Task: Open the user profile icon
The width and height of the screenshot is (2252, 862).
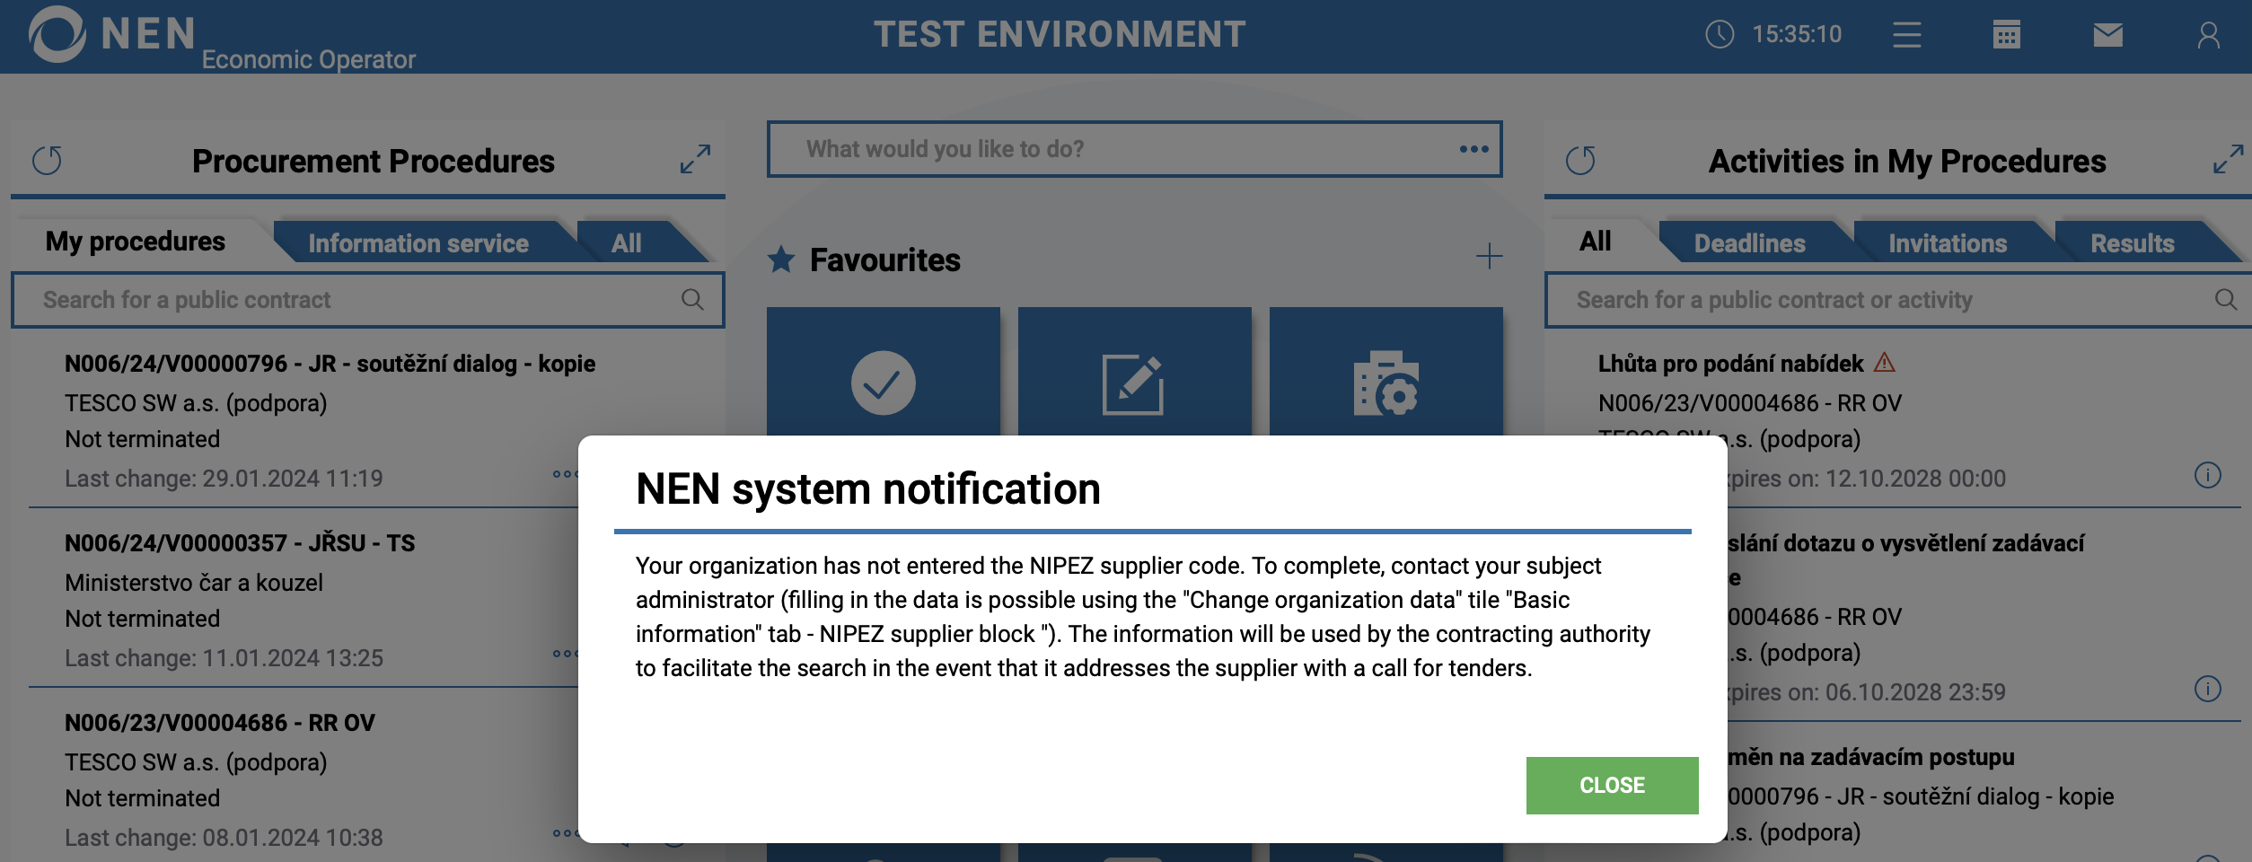Action: click(x=2208, y=35)
